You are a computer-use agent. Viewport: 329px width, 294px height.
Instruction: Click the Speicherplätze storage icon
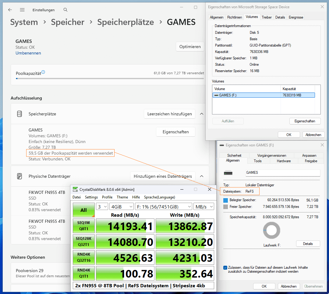19,114
